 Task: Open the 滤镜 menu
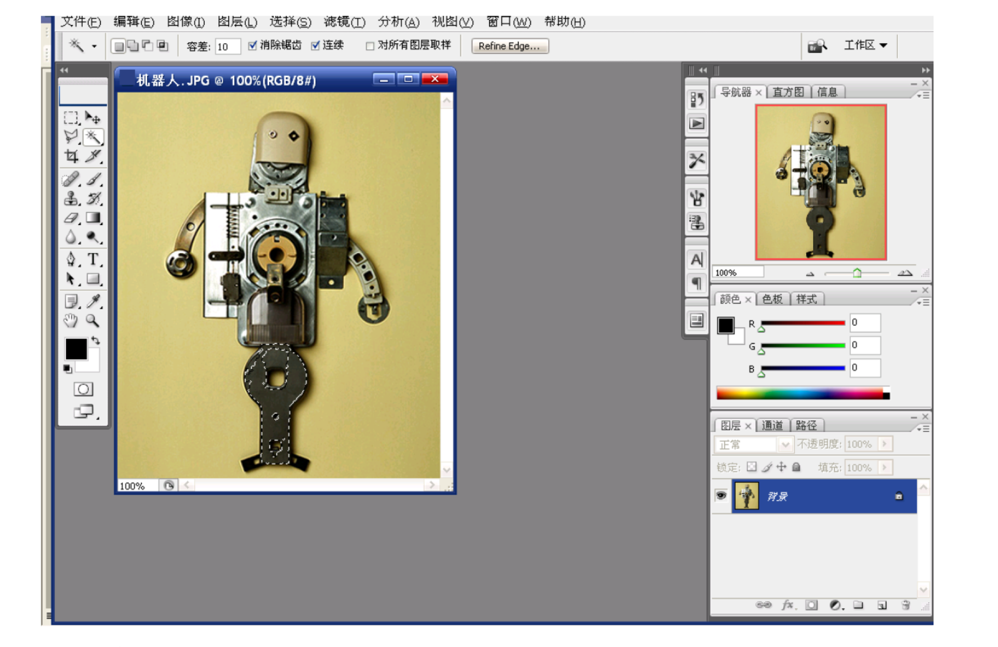[x=344, y=22]
